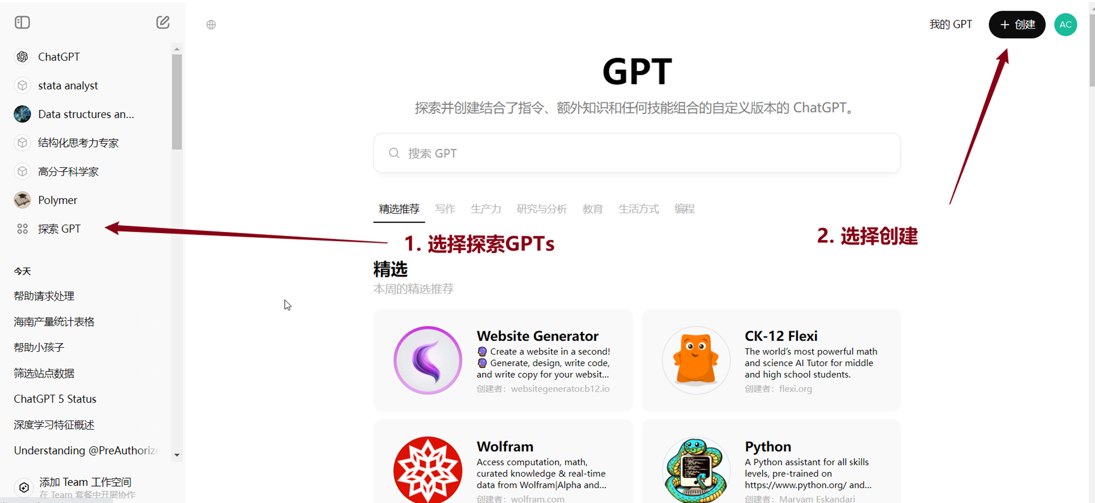Open chat 筛选站点数据
Image resolution: width=1095 pixels, height=503 pixels.
pyautogui.click(x=44, y=373)
